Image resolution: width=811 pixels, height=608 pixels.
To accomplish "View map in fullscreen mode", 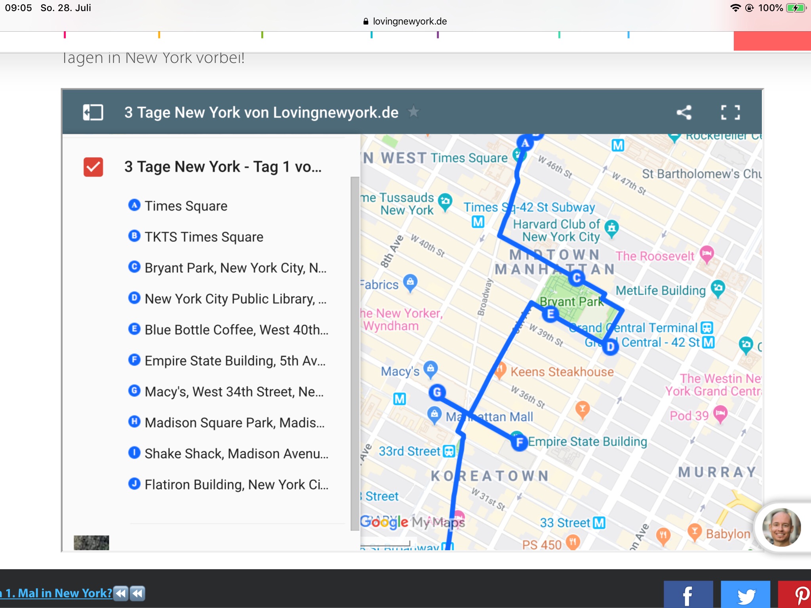I will coord(730,112).
